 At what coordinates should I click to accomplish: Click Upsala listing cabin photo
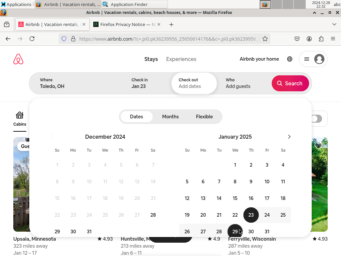[21, 184]
